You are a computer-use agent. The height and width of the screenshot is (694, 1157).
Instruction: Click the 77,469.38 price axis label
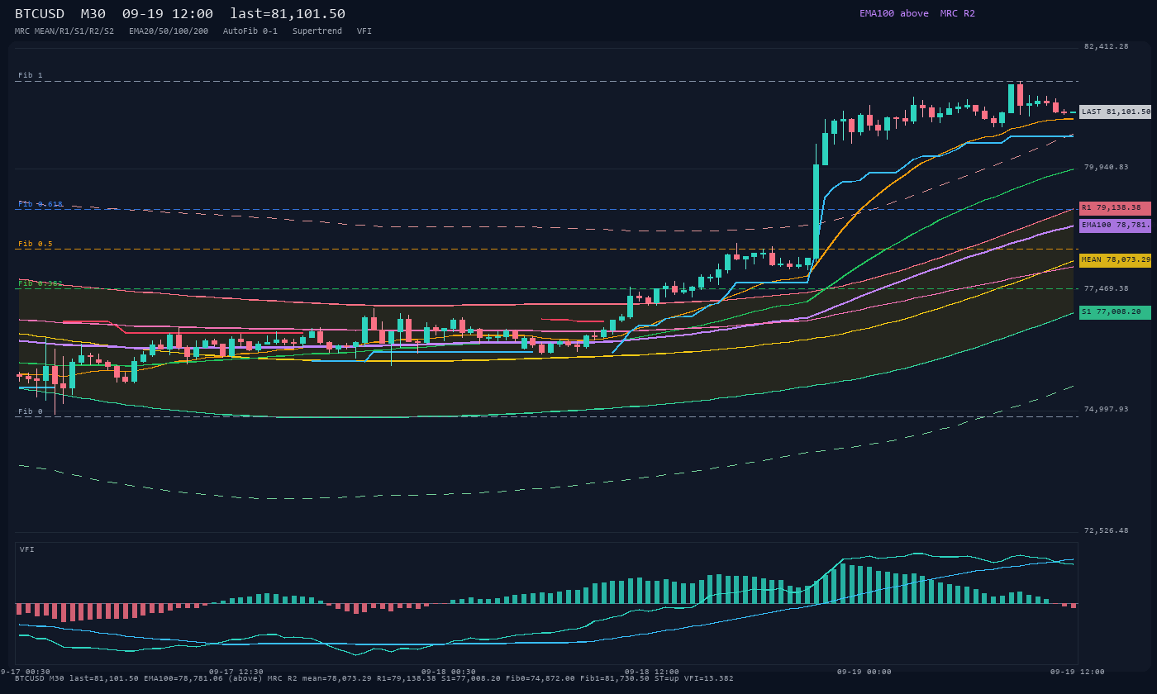click(x=1106, y=288)
